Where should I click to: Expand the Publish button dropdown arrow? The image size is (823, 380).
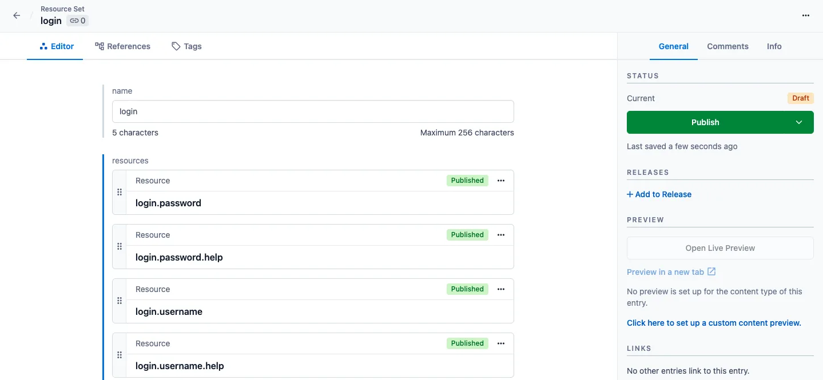tap(799, 122)
